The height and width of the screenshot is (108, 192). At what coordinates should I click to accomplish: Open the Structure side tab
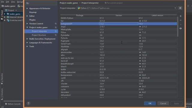click(x=2, y=94)
